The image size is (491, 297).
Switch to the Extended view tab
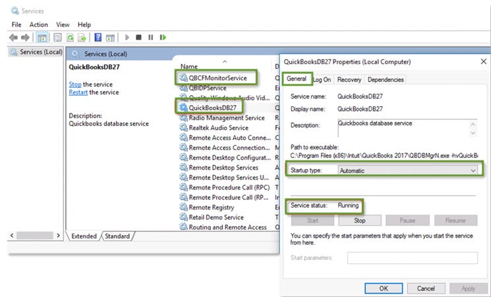coord(84,236)
